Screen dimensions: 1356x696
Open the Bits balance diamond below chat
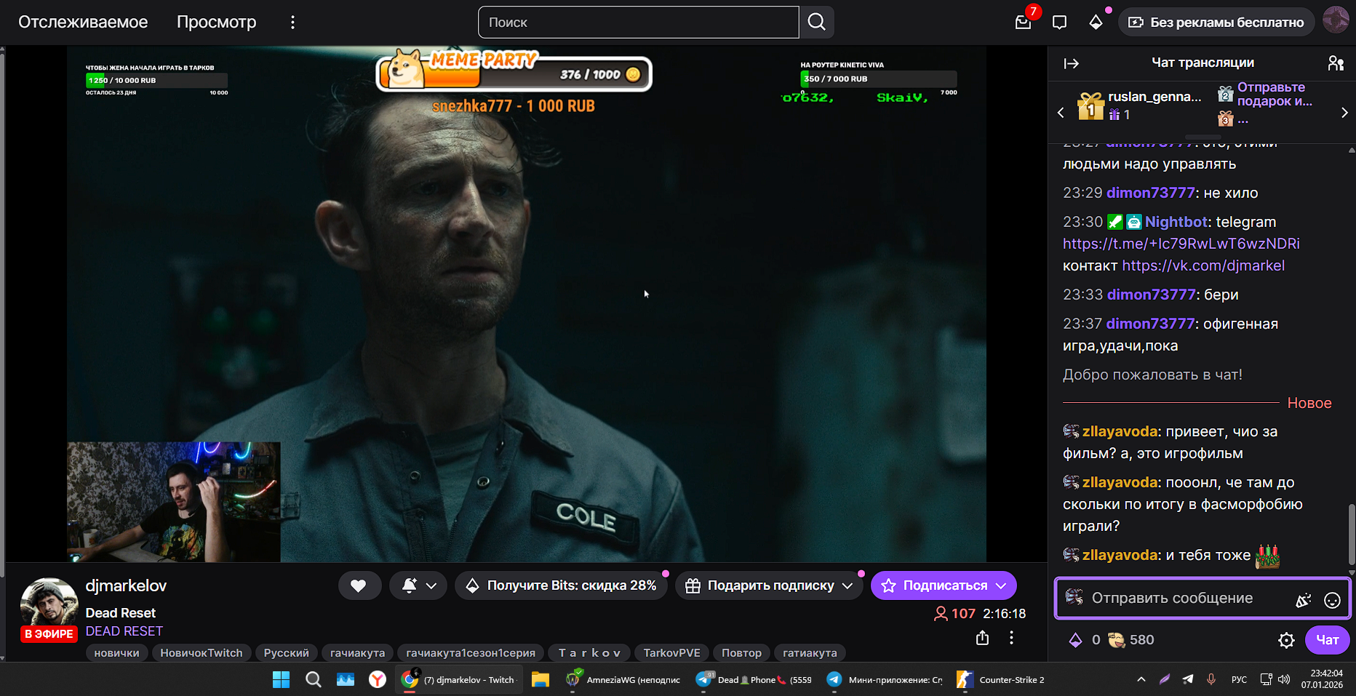tap(1075, 640)
